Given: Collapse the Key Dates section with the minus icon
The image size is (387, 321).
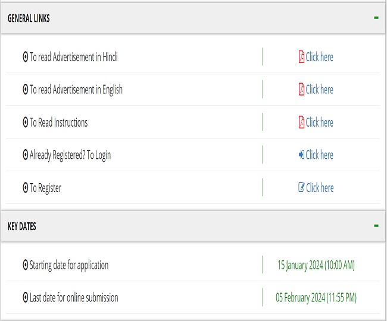Looking at the screenshot, I should [x=376, y=226].
